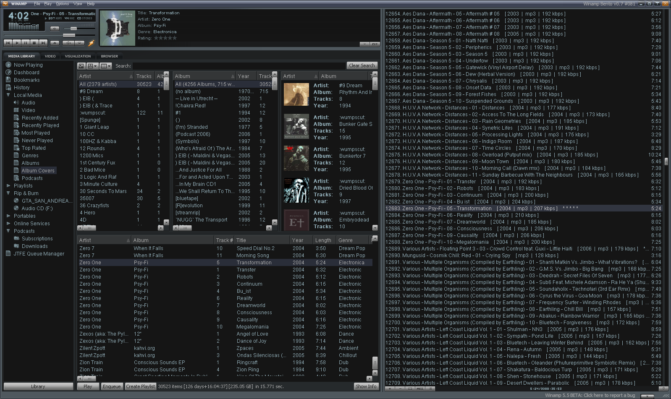Screen dimensions: 671x399
Task: Click the playlist Add (+) button
Action: 390,389
